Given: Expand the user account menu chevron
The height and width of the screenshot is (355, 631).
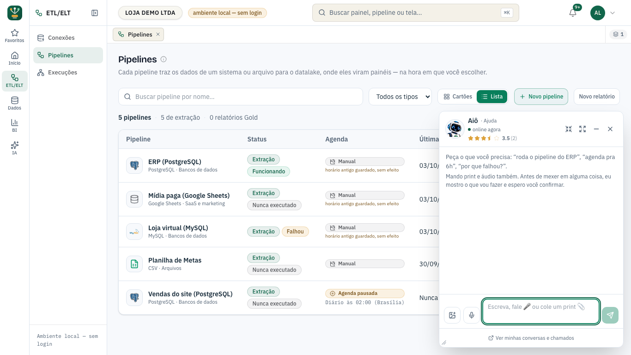Looking at the screenshot, I should click(613, 13).
